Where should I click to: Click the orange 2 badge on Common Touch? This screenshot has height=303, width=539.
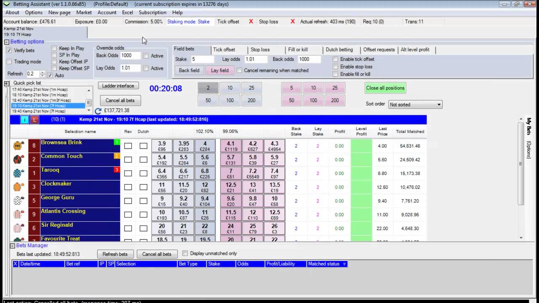tap(117, 156)
